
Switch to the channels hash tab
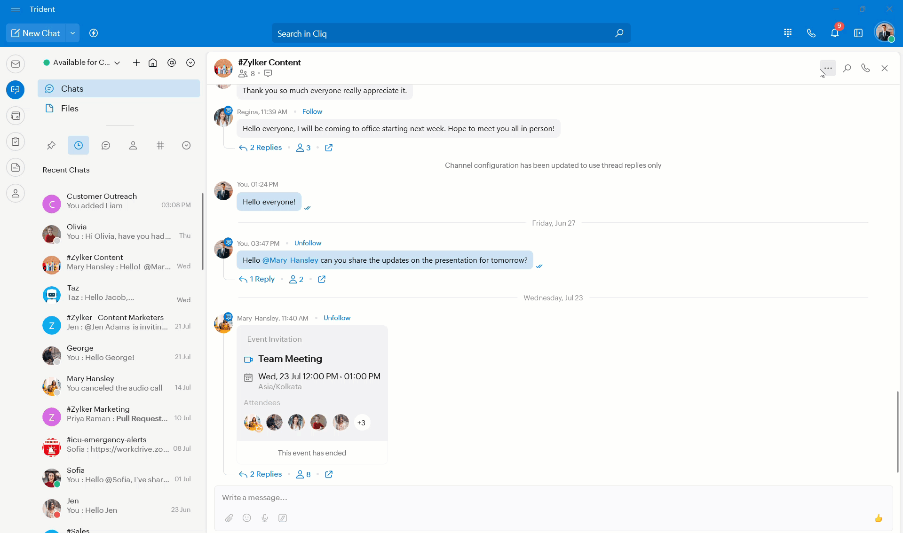click(160, 145)
